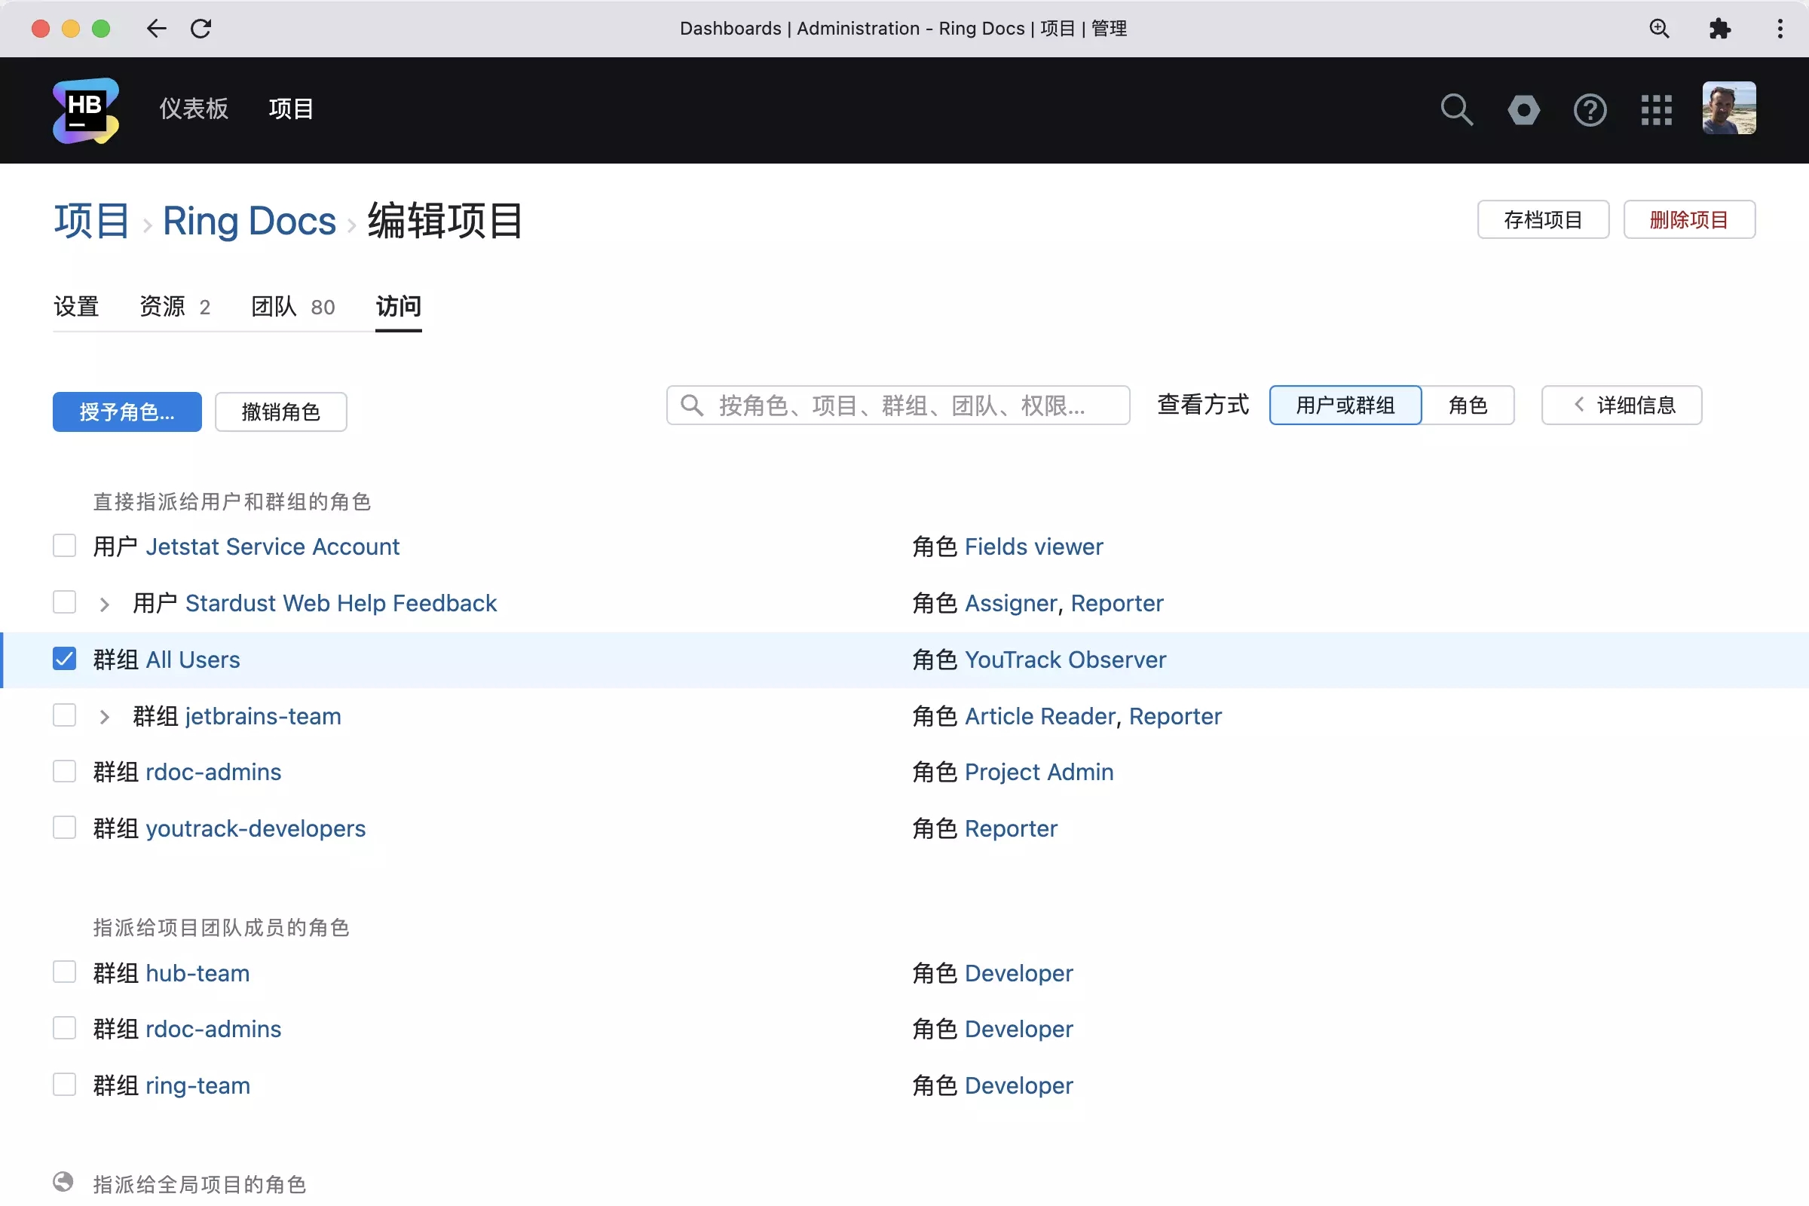Click the globe icon beside 指派给全局项目的角色
The image size is (1809, 1206).
(65, 1183)
